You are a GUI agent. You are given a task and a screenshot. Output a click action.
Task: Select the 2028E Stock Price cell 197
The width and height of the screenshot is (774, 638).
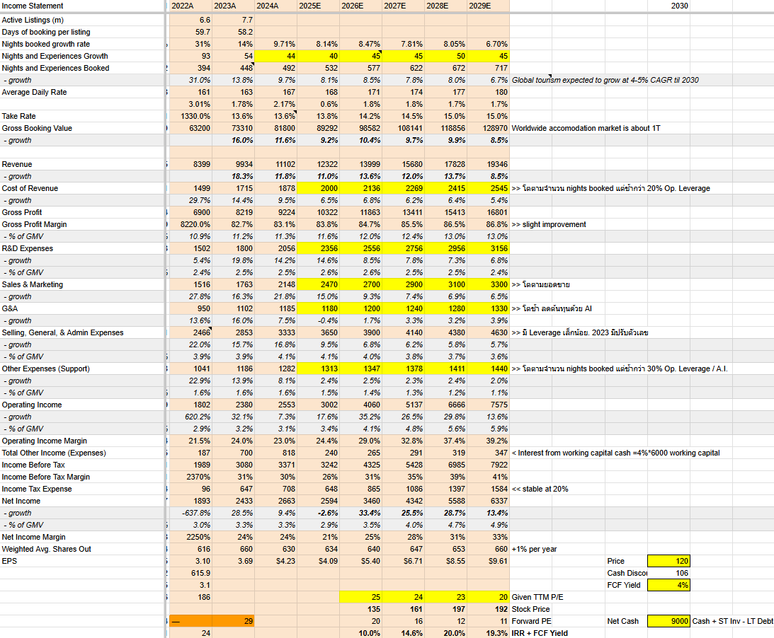(x=445, y=610)
